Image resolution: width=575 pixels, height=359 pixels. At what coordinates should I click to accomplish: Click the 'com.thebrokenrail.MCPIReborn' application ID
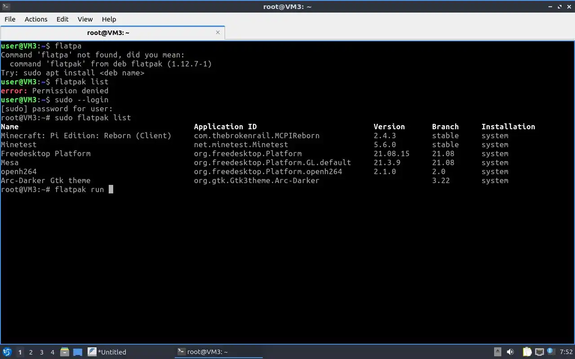(257, 136)
